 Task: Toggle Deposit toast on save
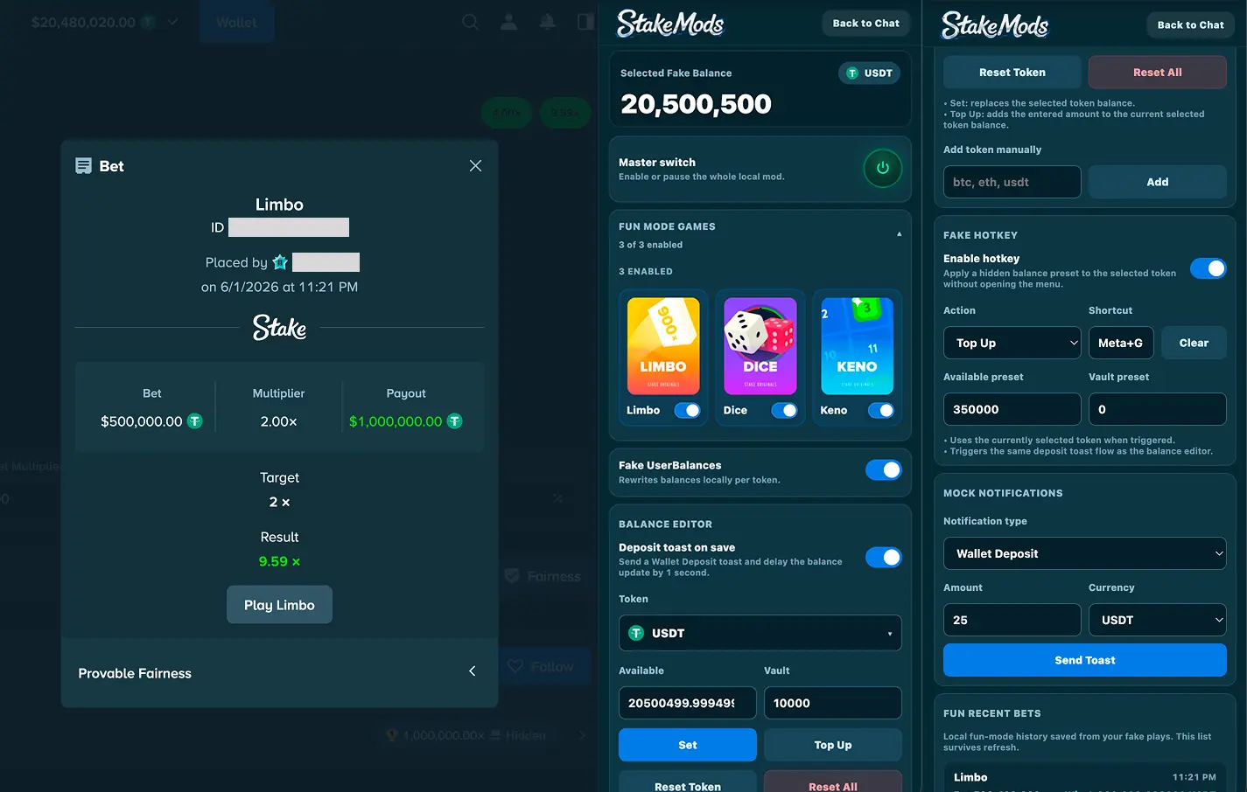coord(883,558)
